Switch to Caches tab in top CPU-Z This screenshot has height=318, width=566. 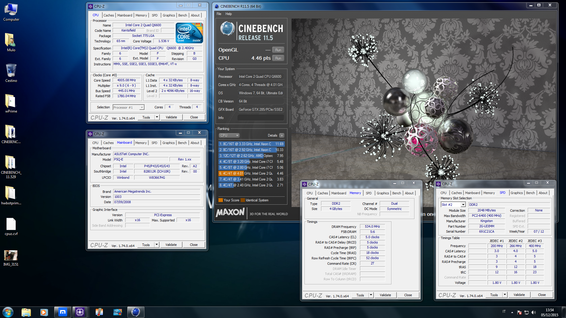coord(108,15)
